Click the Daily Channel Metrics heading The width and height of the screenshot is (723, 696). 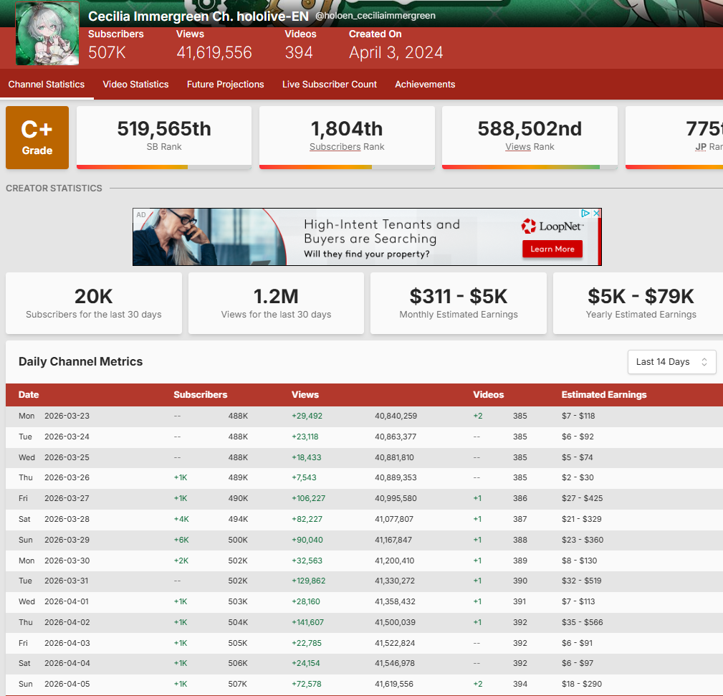pos(81,362)
